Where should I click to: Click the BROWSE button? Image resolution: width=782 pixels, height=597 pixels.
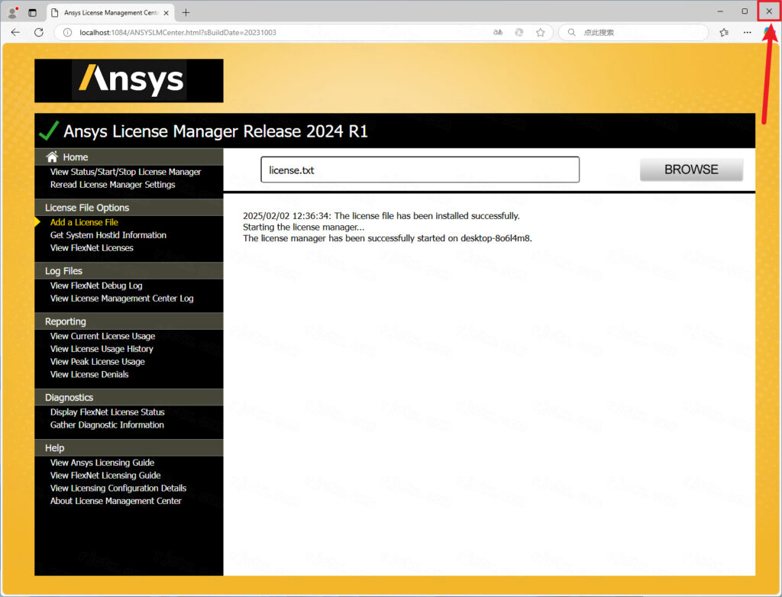tap(690, 169)
